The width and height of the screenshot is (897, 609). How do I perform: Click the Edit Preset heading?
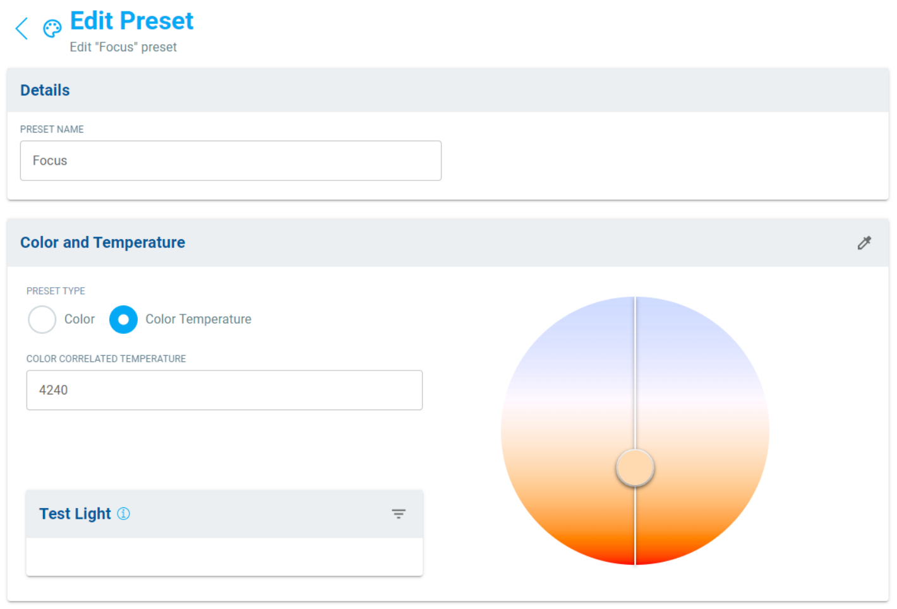point(131,21)
